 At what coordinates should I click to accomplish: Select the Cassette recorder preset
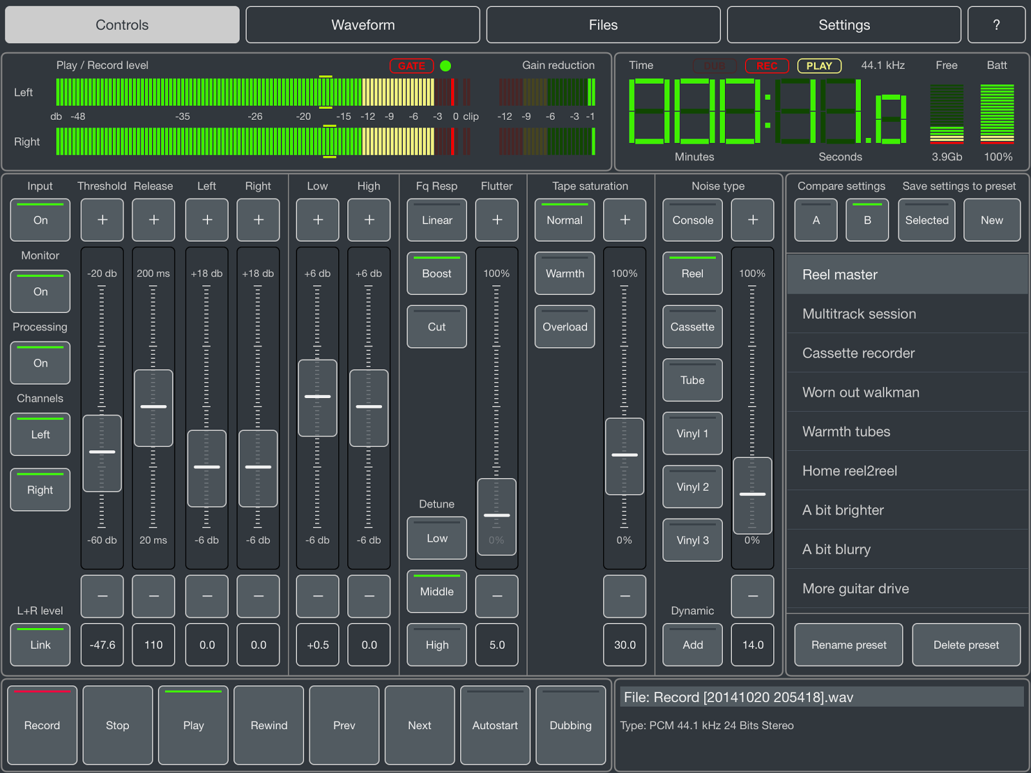pos(907,353)
